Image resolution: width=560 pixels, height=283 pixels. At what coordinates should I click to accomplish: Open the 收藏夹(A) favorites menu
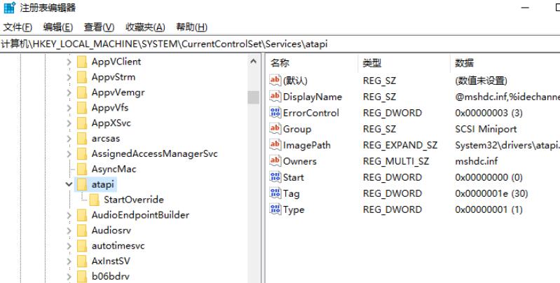click(x=144, y=27)
